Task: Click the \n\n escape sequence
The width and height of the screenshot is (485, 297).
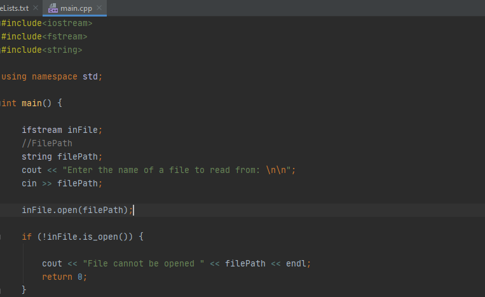Action: point(276,170)
